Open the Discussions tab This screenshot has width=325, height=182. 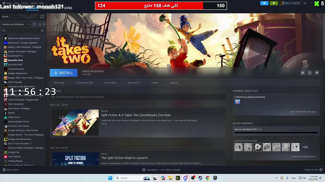click(x=134, y=83)
